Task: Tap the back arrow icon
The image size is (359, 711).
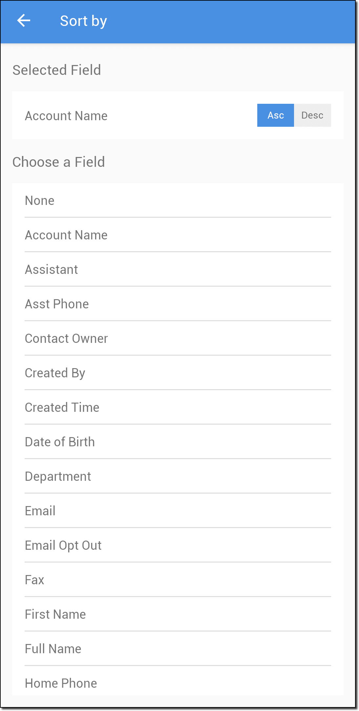Action: coord(24,21)
